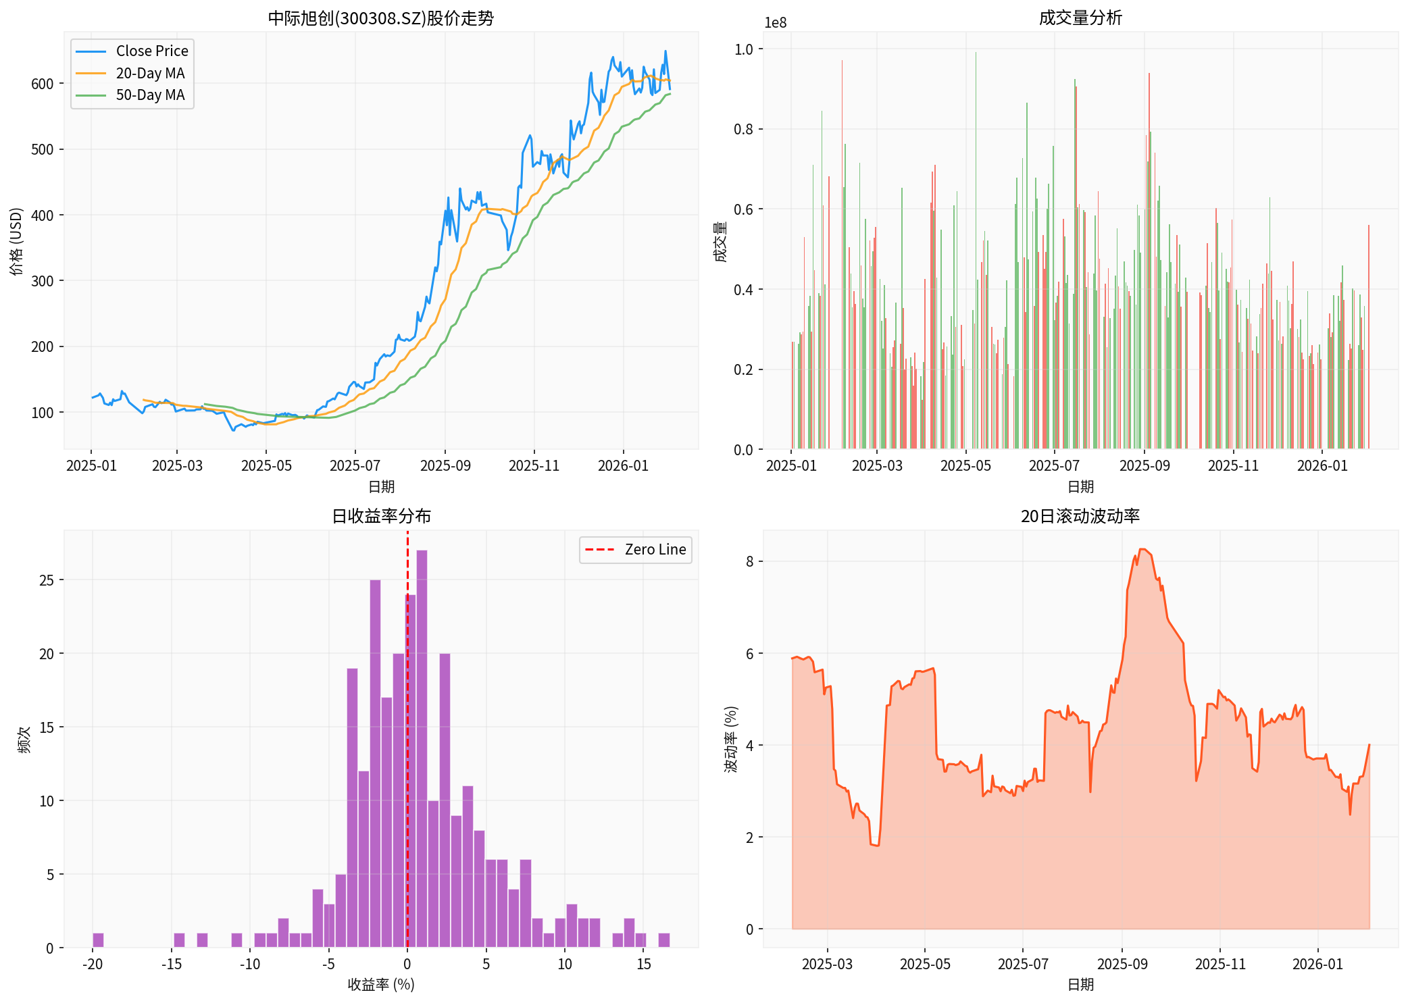Screen dimensions: 1408x1003
Task: Click the orange 20-Day MA line swatch
Action: point(91,74)
